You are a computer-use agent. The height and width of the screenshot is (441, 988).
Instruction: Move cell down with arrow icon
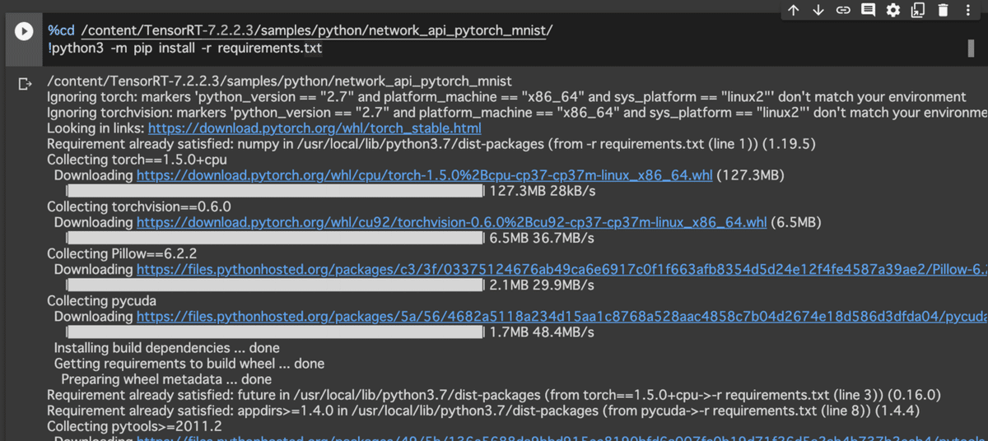[x=818, y=10]
